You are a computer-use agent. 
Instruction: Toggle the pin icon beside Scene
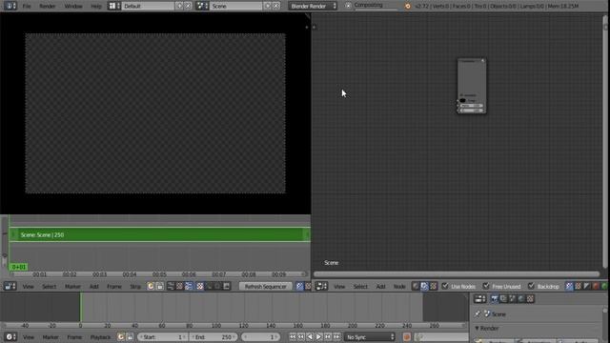coord(478,313)
